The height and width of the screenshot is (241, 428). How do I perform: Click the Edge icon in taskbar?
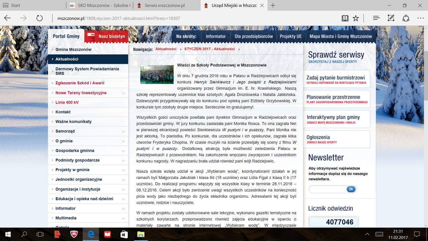coord(91,234)
